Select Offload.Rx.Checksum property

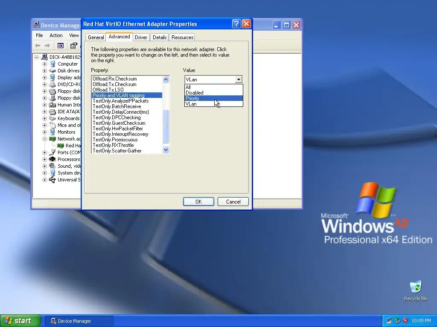pos(127,79)
